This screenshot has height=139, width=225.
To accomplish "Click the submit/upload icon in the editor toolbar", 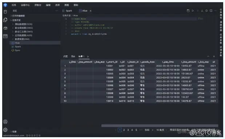I will point(202,11).
